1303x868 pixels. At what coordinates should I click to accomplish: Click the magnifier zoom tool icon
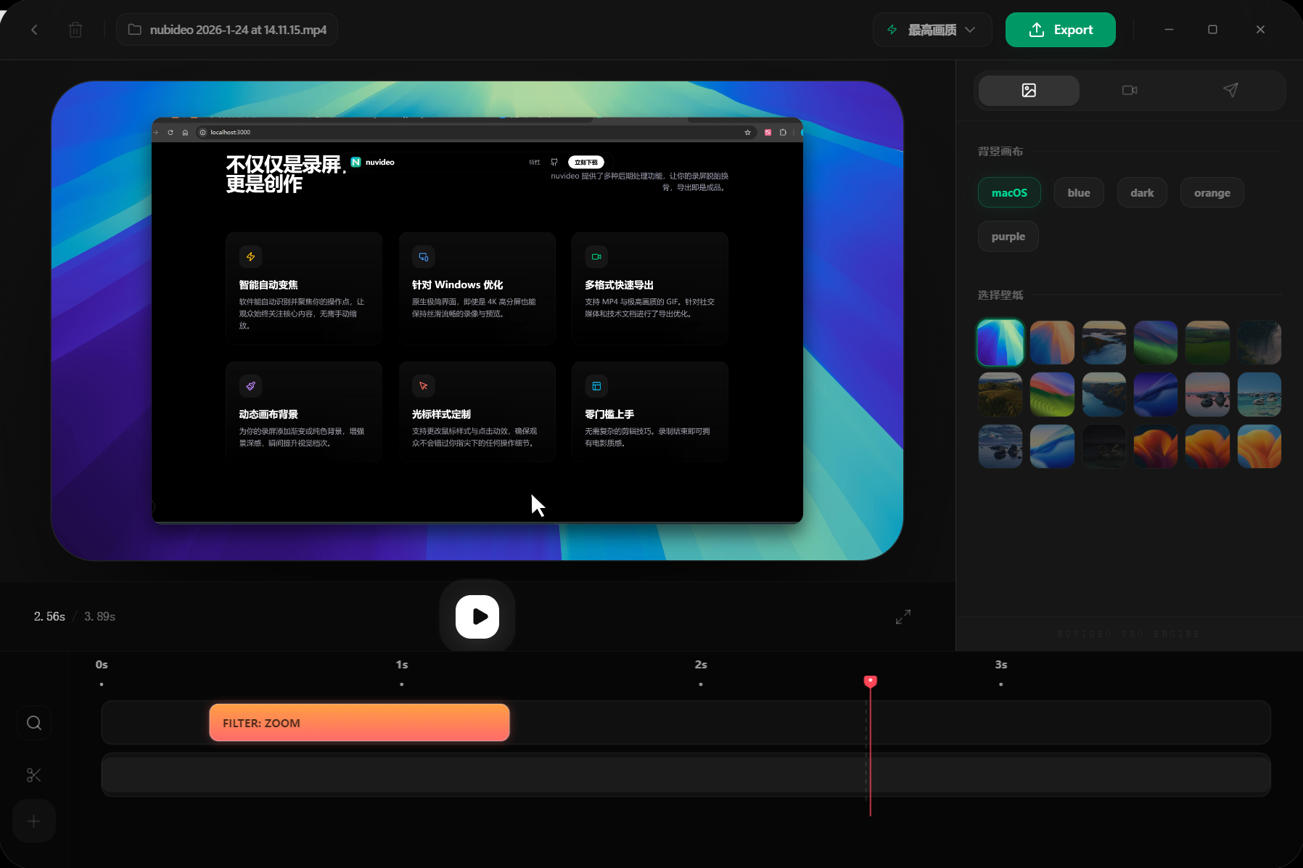pos(34,723)
